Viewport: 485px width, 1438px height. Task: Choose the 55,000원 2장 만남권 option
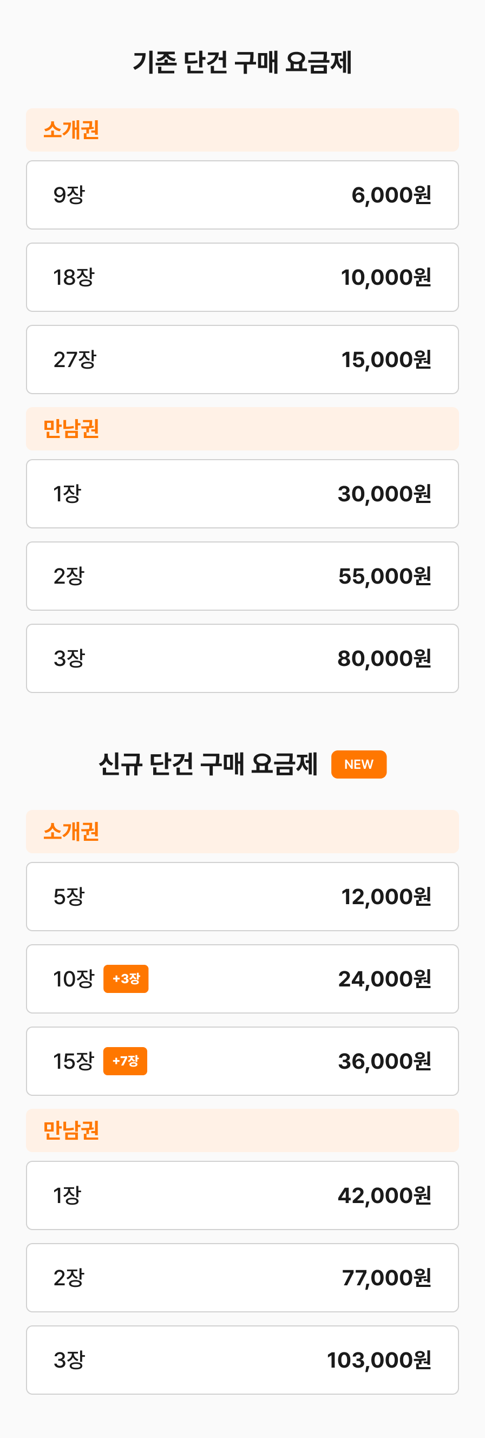[242, 576]
